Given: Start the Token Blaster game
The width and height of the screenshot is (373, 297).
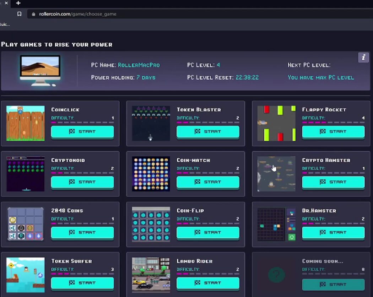Looking at the screenshot, I should pos(208,131).
